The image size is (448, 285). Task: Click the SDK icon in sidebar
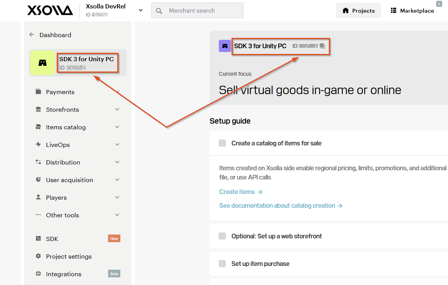[38, 238]
